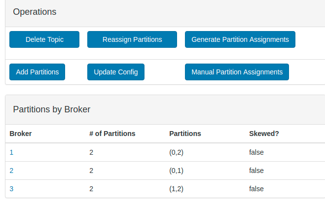Click the Broker column header

pyautogui.click(x=21, y=134)
